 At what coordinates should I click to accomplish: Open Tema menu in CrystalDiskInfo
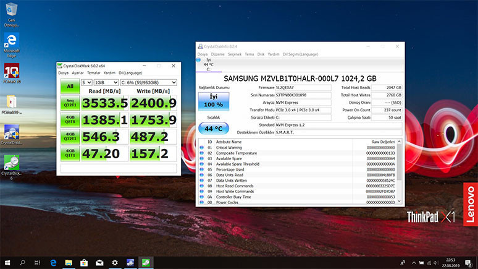point(249,54)
